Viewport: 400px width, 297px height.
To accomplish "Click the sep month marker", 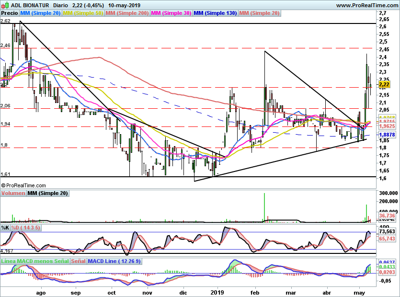I will pyautogui.click(x=76, y=293).
